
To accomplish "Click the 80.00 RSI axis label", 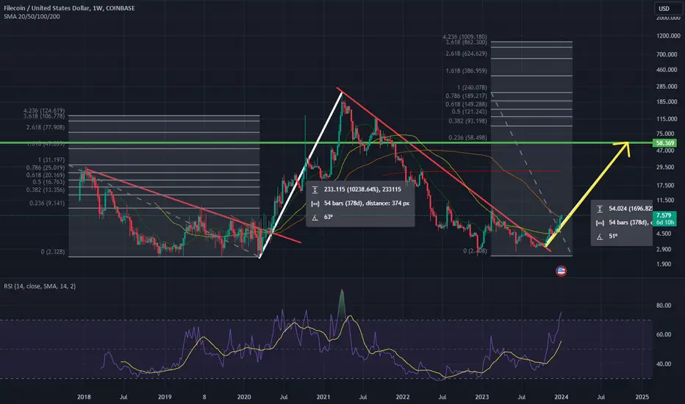I will 664,306.
